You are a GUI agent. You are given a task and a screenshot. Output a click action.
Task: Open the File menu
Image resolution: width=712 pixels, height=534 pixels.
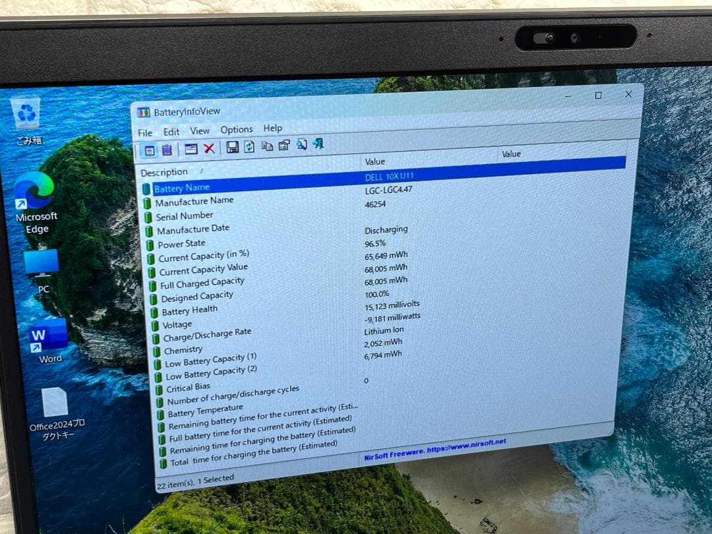(x=145, y=133)
